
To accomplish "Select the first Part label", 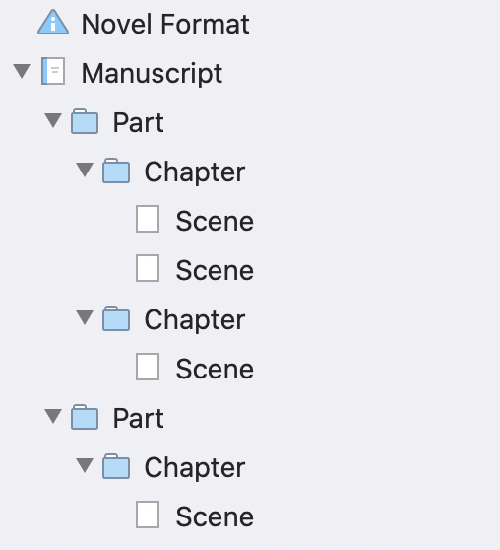I will point(139,123).
